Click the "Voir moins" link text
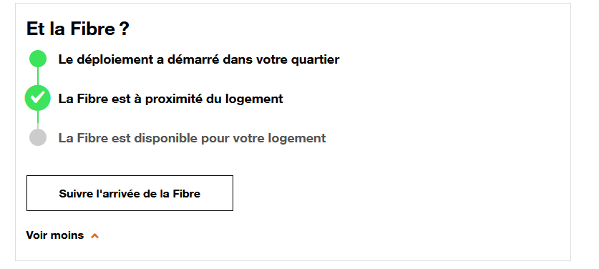599x269 pixels. (x=54, y=235)
